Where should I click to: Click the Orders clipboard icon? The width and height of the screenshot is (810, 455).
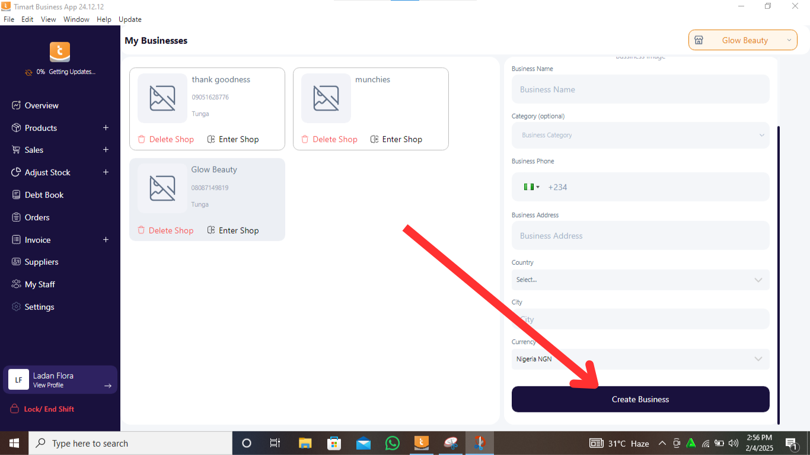17,217
